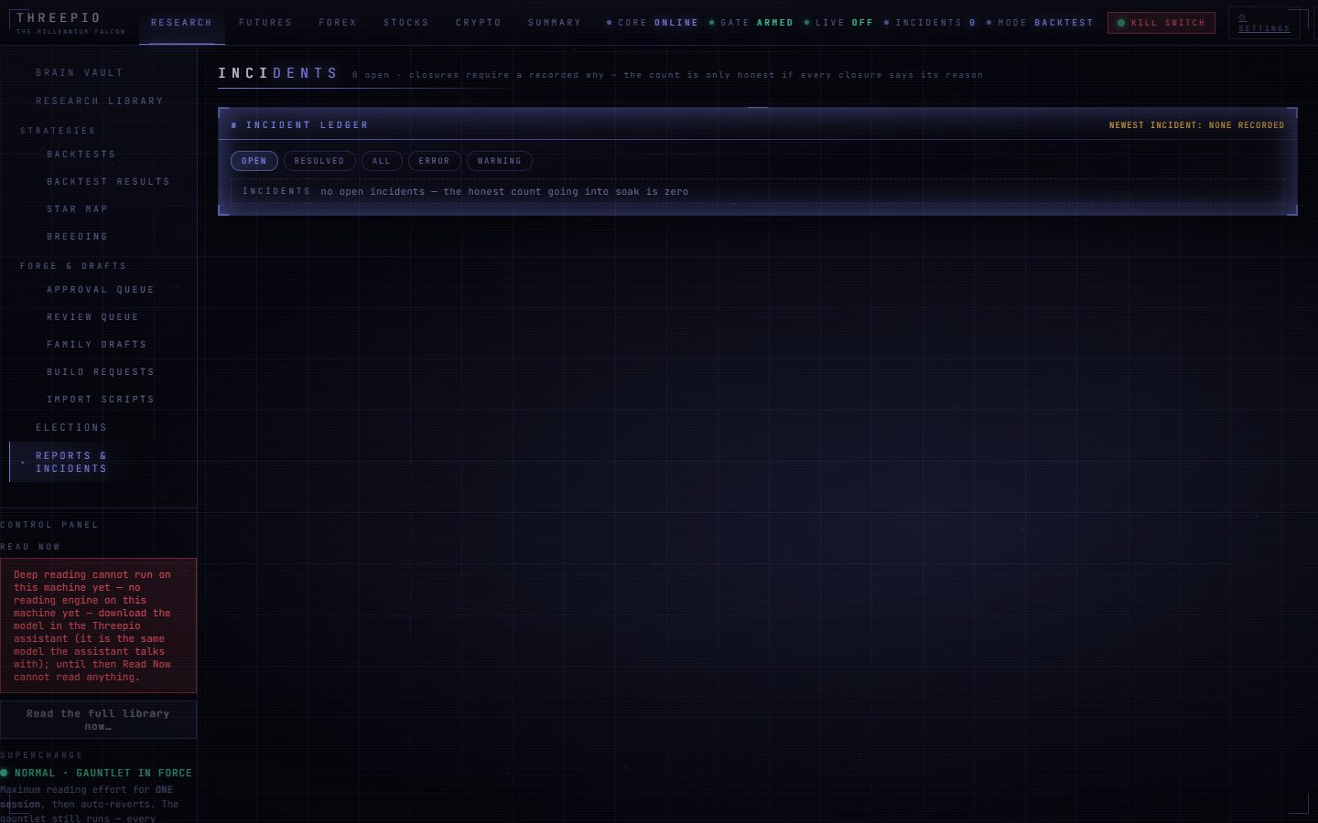The height and width of the screenshot is (823, 1318).
Task: Click Read the full library now button
Action: [98, 720]
